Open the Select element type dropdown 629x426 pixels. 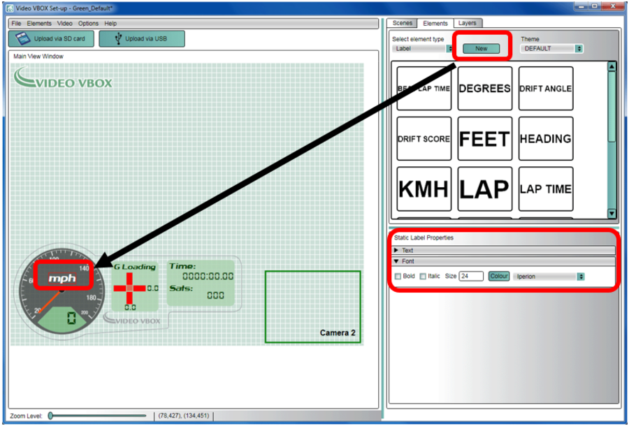(x=423, y=49)
